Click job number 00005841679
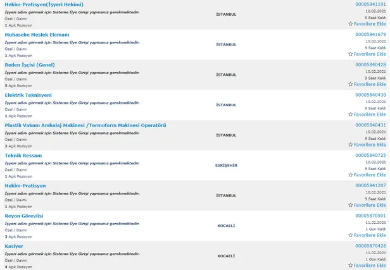 point(370,34)
